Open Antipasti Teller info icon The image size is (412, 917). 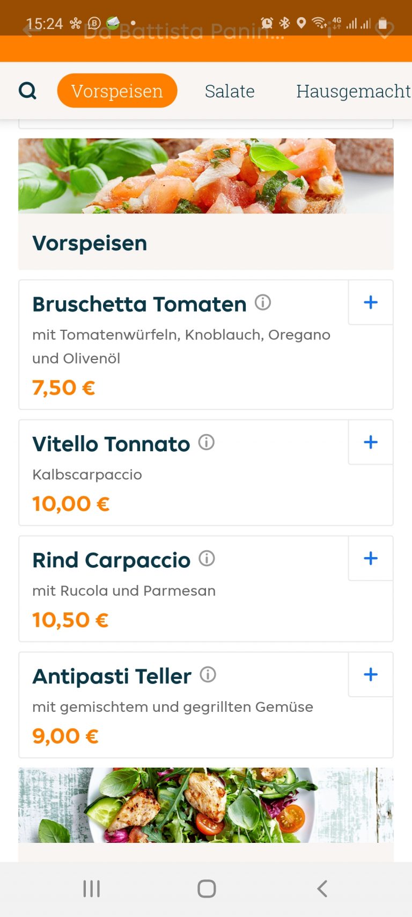pyautogui.click(x=208, y=675)
